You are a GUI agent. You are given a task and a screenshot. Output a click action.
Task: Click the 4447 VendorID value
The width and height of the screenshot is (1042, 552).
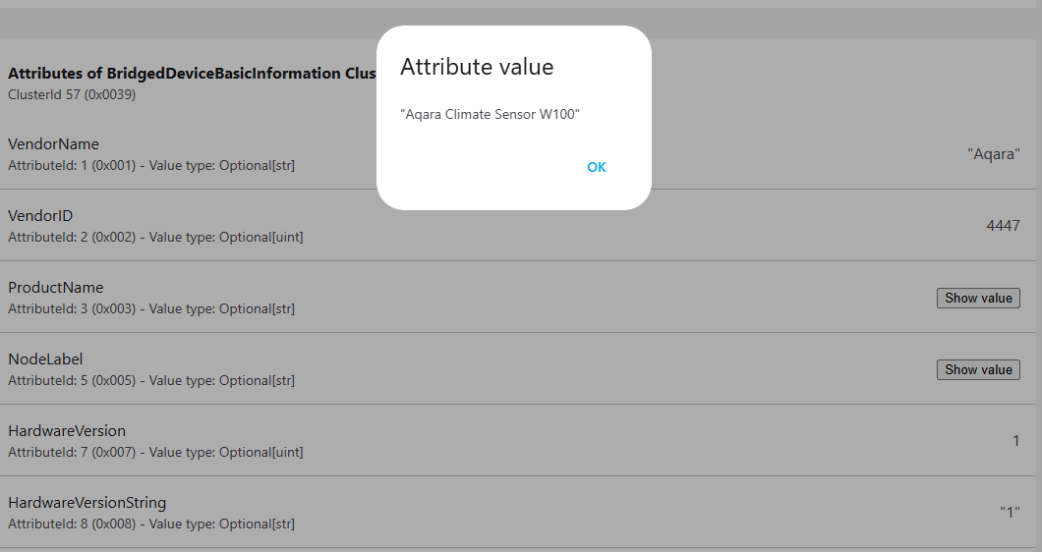point(1003,226)
